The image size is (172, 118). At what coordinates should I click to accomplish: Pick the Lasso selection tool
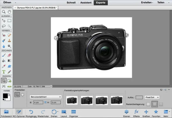coord(4,26)
